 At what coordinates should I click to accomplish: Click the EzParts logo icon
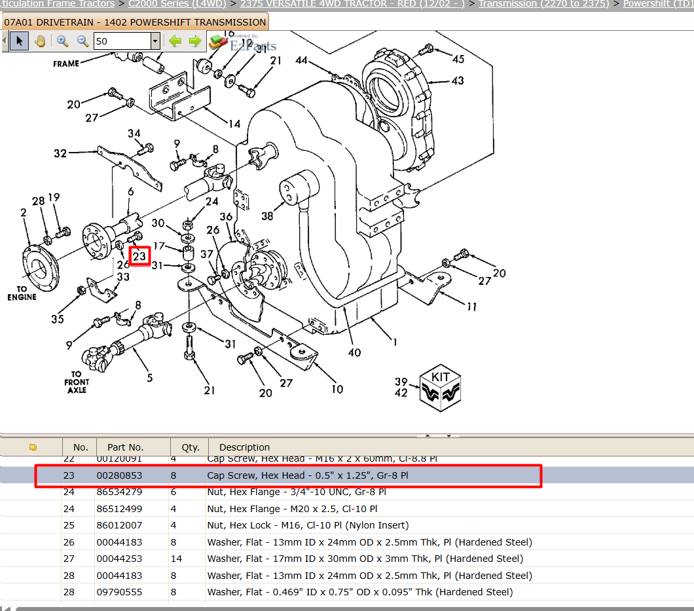click(218, 42)
